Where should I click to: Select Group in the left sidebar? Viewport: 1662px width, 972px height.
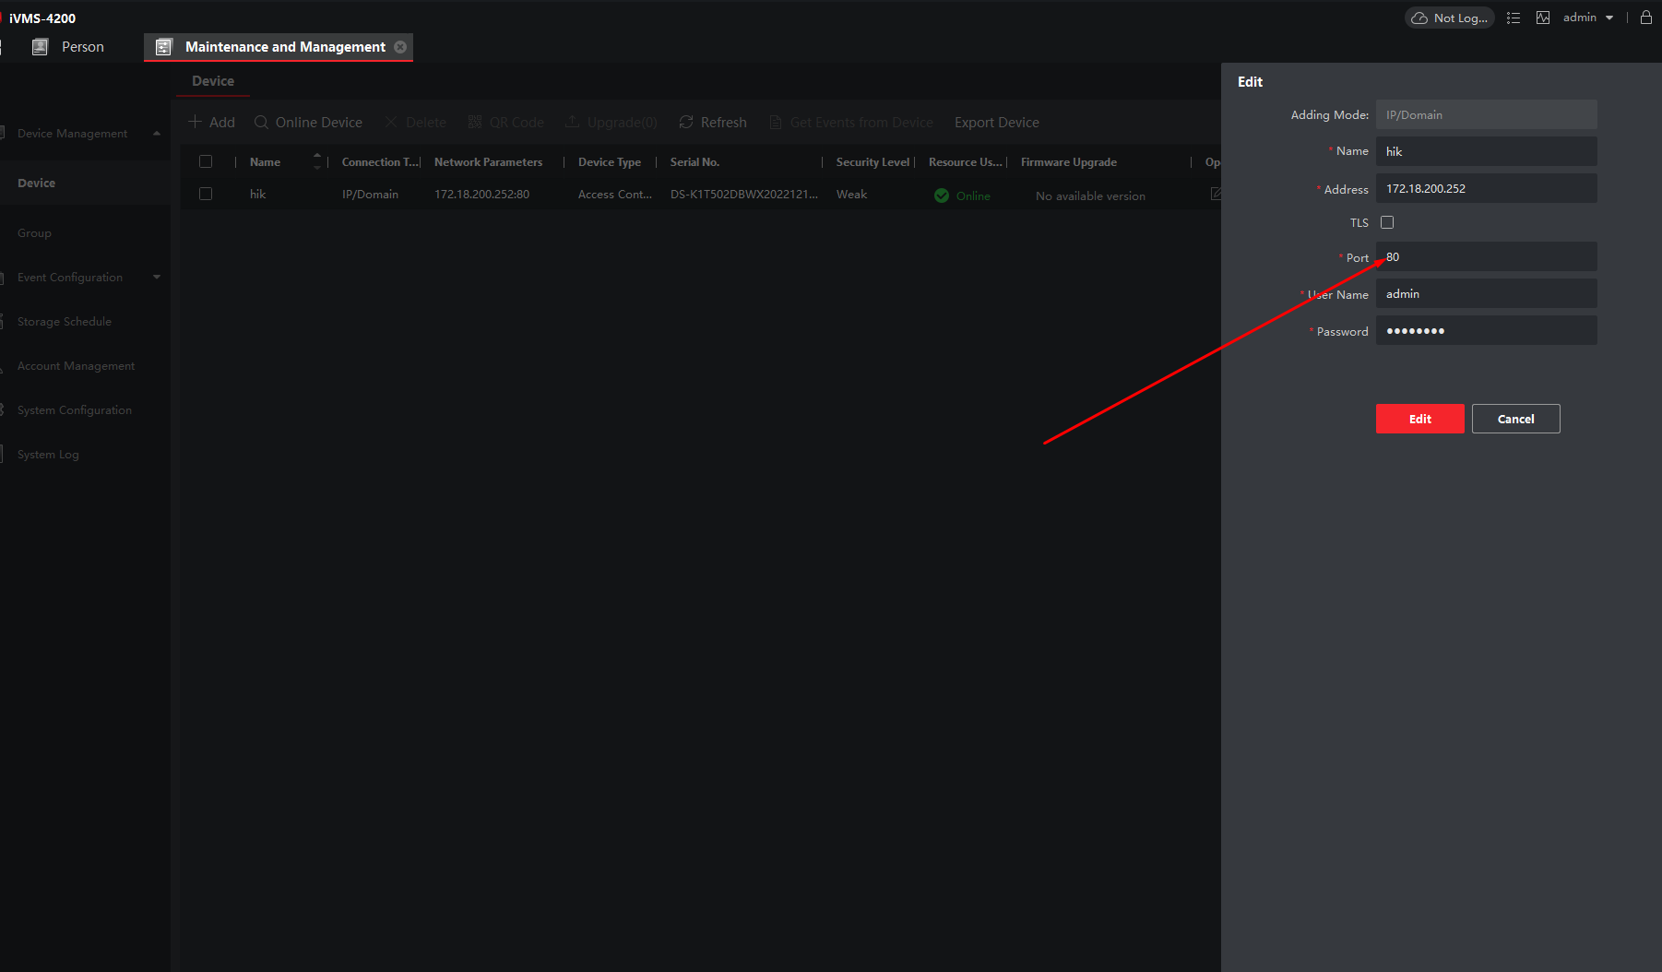pos(34,232)
